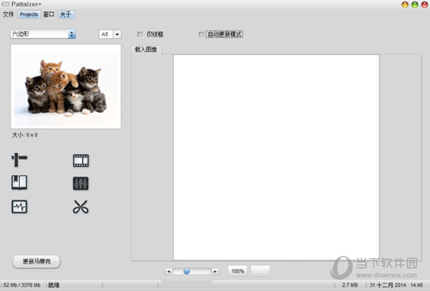Click the zoom slider right arrow
The image size is (430, 291).
215,271
